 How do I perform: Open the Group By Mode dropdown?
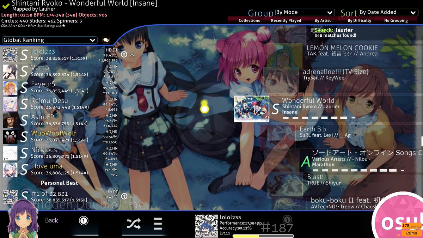click(x=305, y=12)
